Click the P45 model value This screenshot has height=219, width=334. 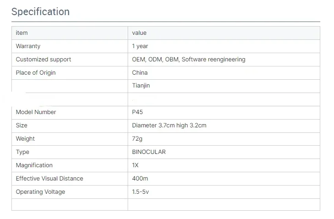[x=137, y=112]
